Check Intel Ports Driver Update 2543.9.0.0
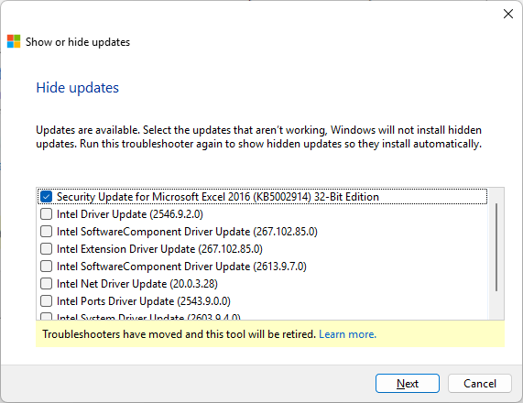Image resolution: width=523 pixels, height=403 pixels. coord(46,300)
